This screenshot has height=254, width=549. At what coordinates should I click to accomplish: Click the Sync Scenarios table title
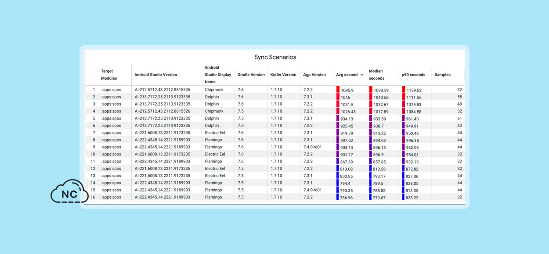[x=275, y=57]
